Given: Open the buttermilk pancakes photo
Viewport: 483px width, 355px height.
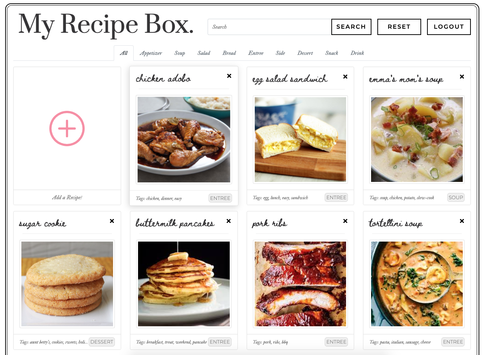Looking at the screenshot, I should (184, 284).
